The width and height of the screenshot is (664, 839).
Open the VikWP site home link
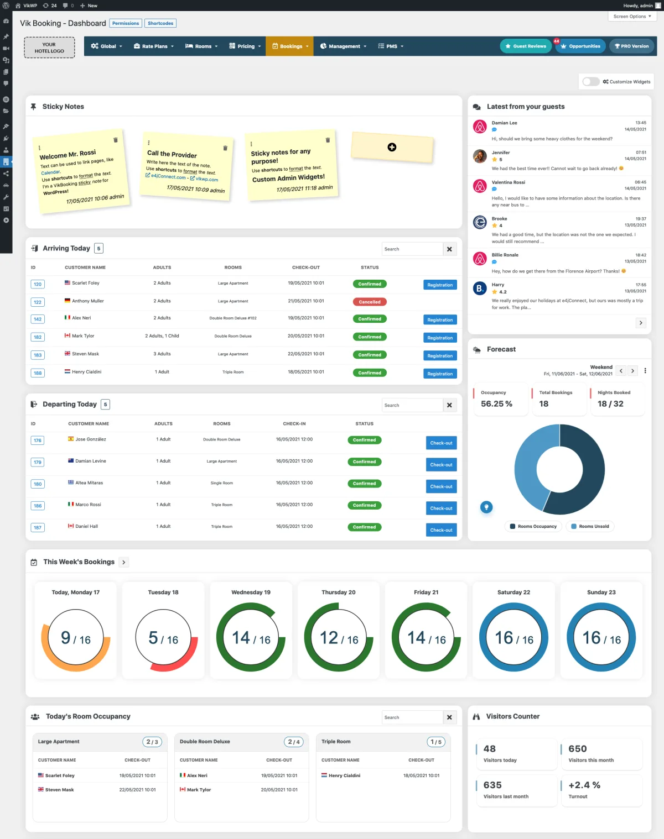(x=26, y=6)
